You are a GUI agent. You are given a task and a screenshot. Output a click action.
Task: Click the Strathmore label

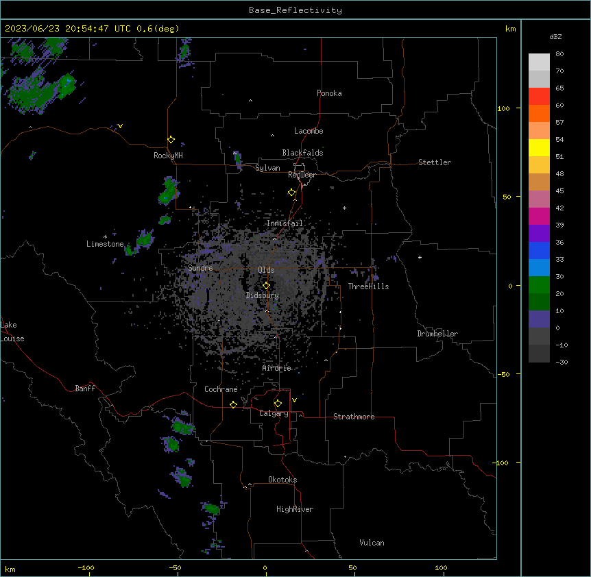(x=354, y=417)
